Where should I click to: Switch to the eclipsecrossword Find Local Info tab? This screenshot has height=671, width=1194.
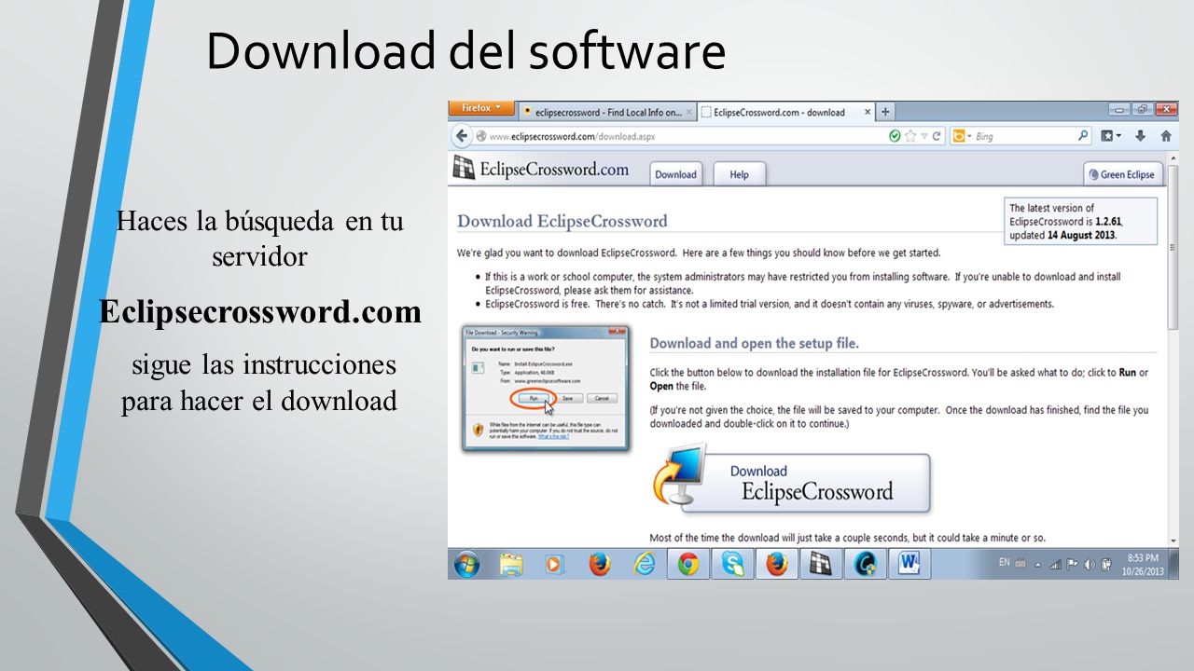click(x=607, y=112)
